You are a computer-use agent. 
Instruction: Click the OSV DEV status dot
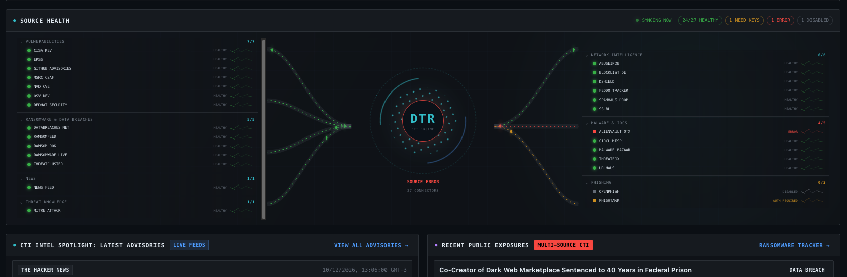29,96
